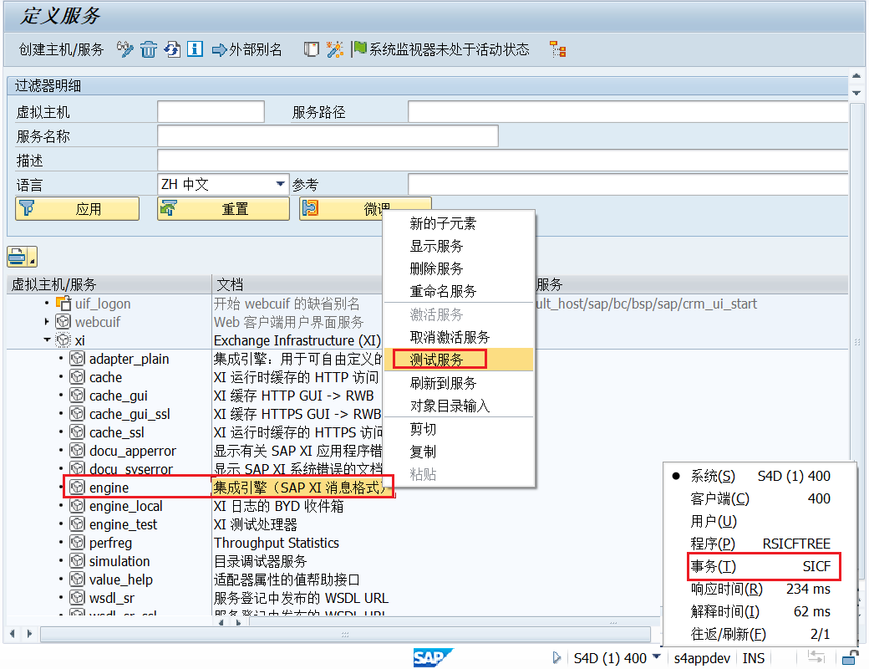
Task: Select the cache service node
Action: [105, 377]
